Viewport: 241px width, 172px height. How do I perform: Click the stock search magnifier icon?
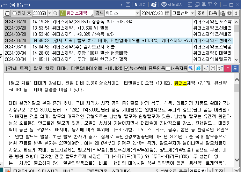click(x=56, y=14)
